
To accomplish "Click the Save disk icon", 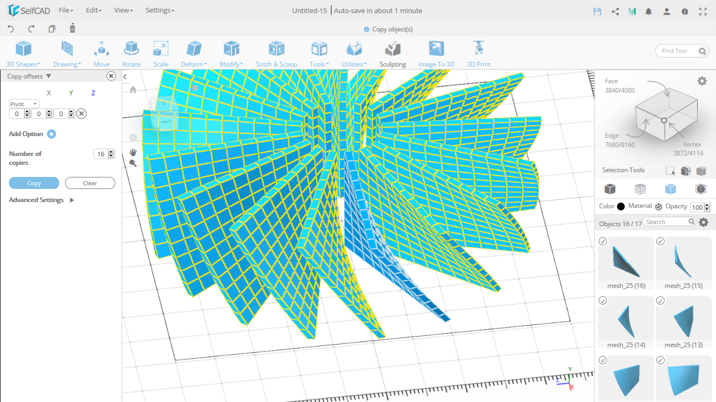I will (x=597, y=11).
